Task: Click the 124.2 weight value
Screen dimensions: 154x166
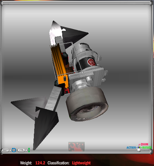Action: [x=40, y=163]
